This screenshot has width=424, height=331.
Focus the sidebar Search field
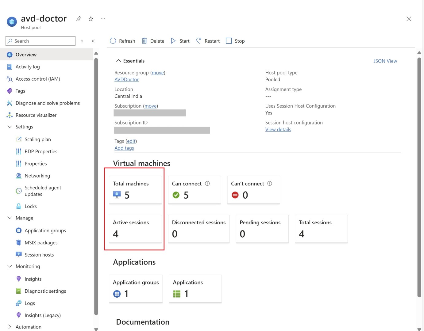coord(40,41)
